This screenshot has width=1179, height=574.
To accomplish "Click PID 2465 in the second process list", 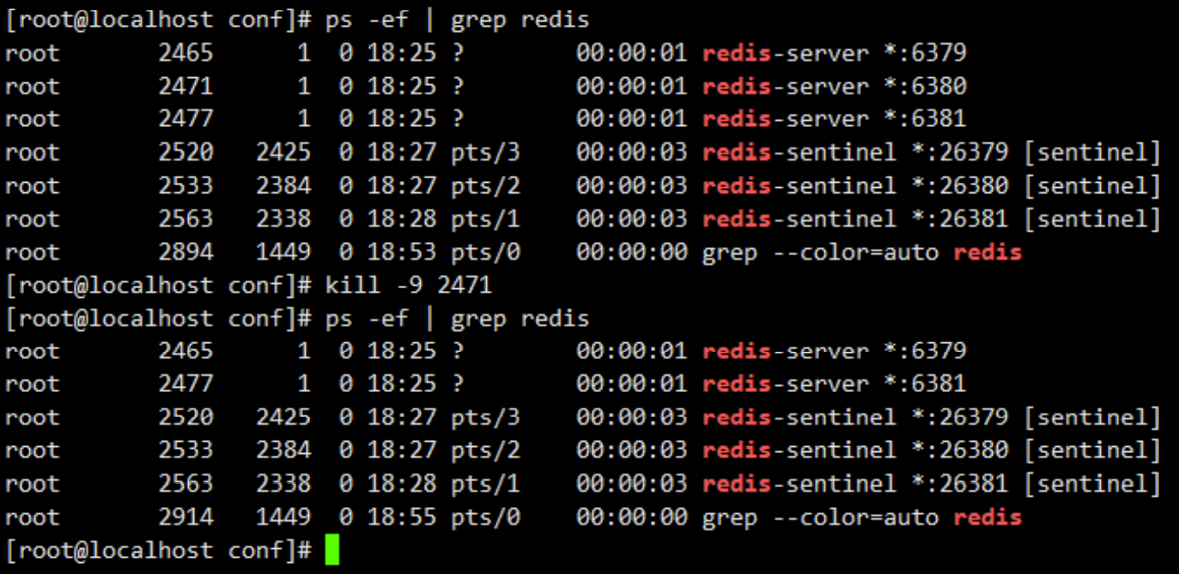I will pos(185,352).
